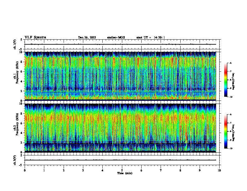
Task: Click the "-10" value on the ch.1 color bar
Action: [230, 97]
